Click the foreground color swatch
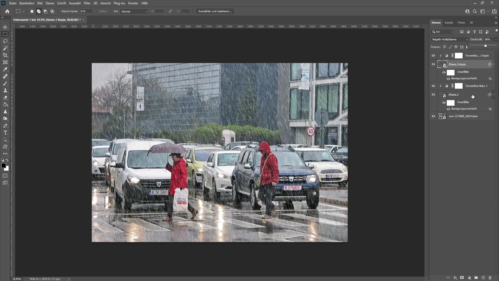 click(x=4, y=166)
